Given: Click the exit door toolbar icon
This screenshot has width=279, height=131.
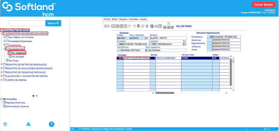Looking at the screenshot, I should coord(147,26).
